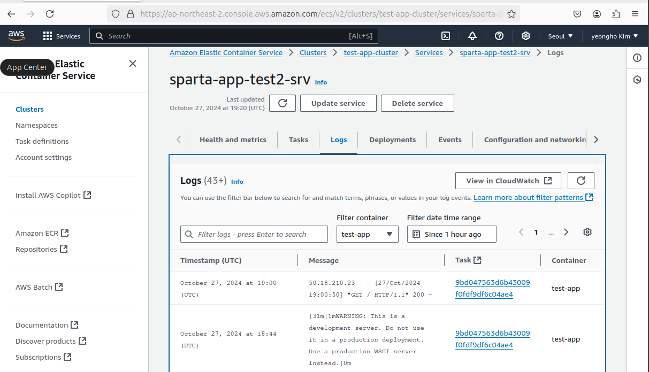This screenshot has height=372, width=649.
Task: Go to next page of log results
Action: [566, 232]
